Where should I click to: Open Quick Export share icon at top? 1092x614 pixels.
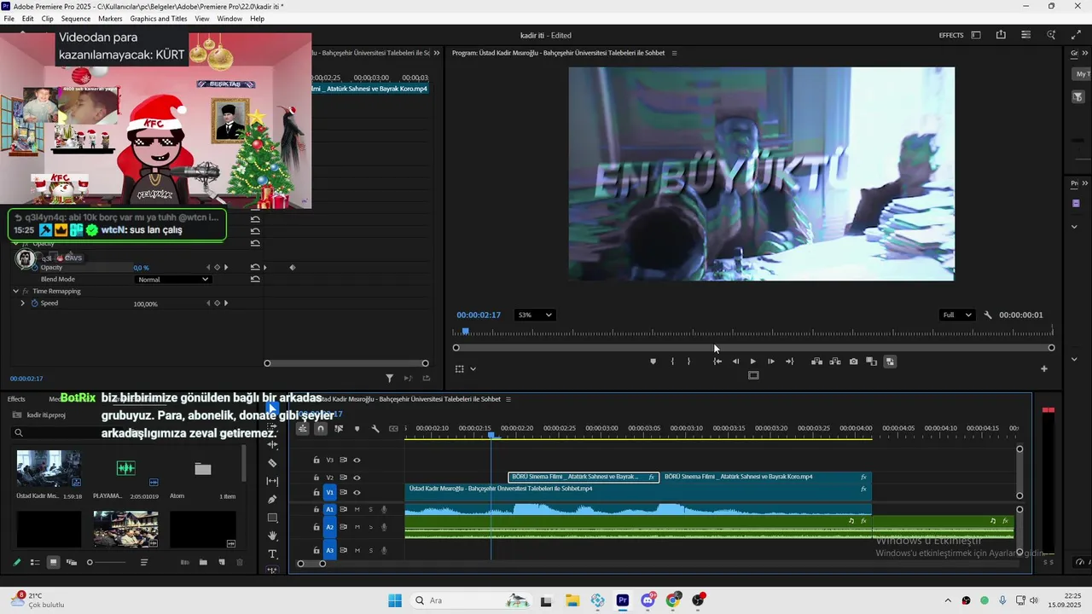pyautogui.click(x=1001, y=35)
